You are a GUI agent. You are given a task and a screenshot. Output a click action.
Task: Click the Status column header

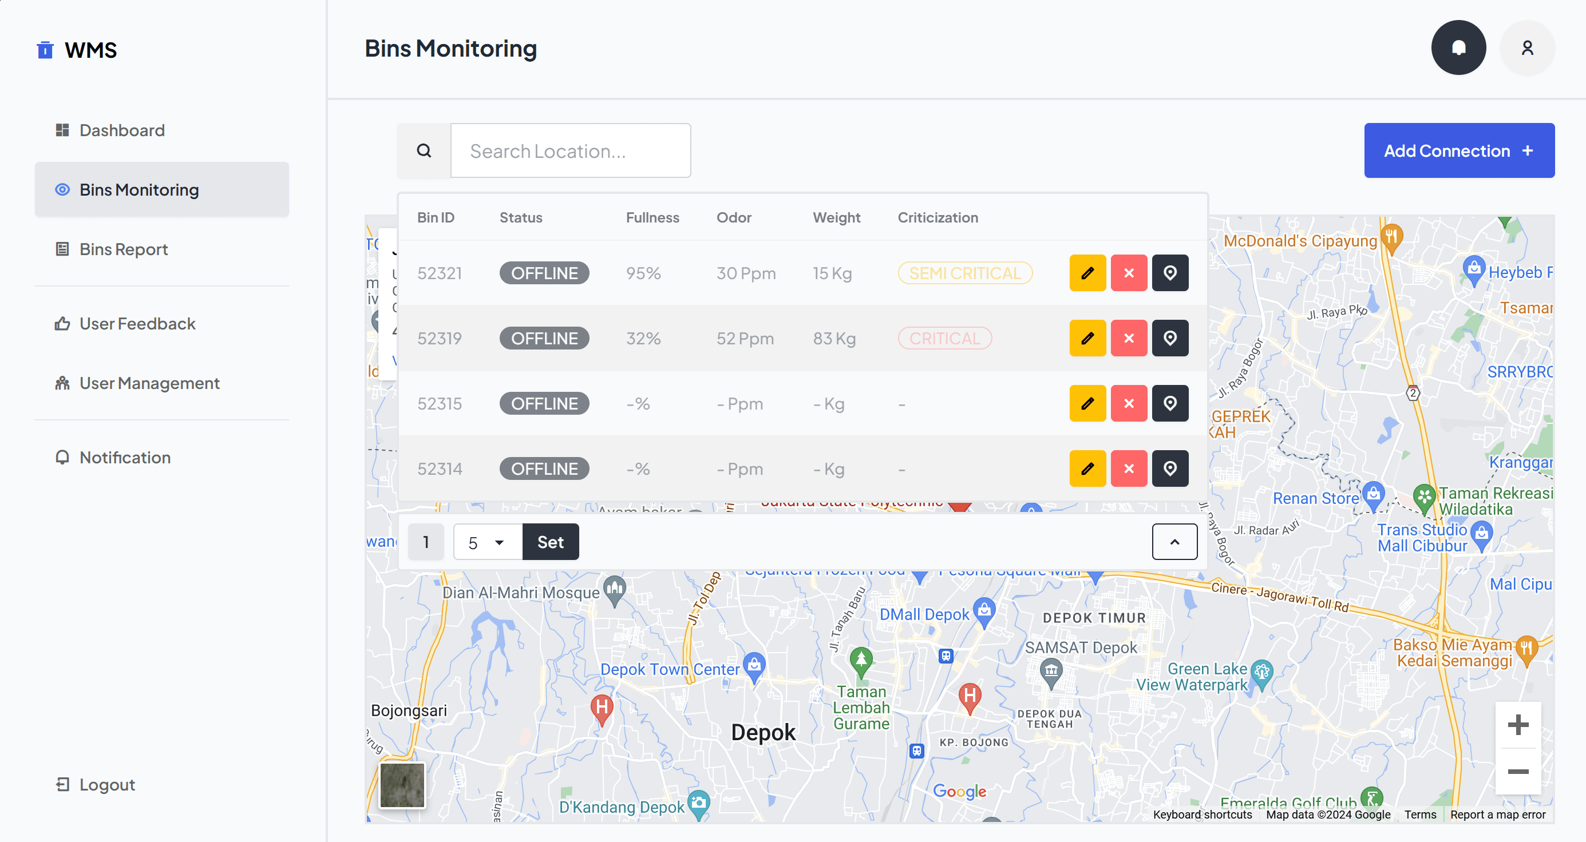click(520, 217)
